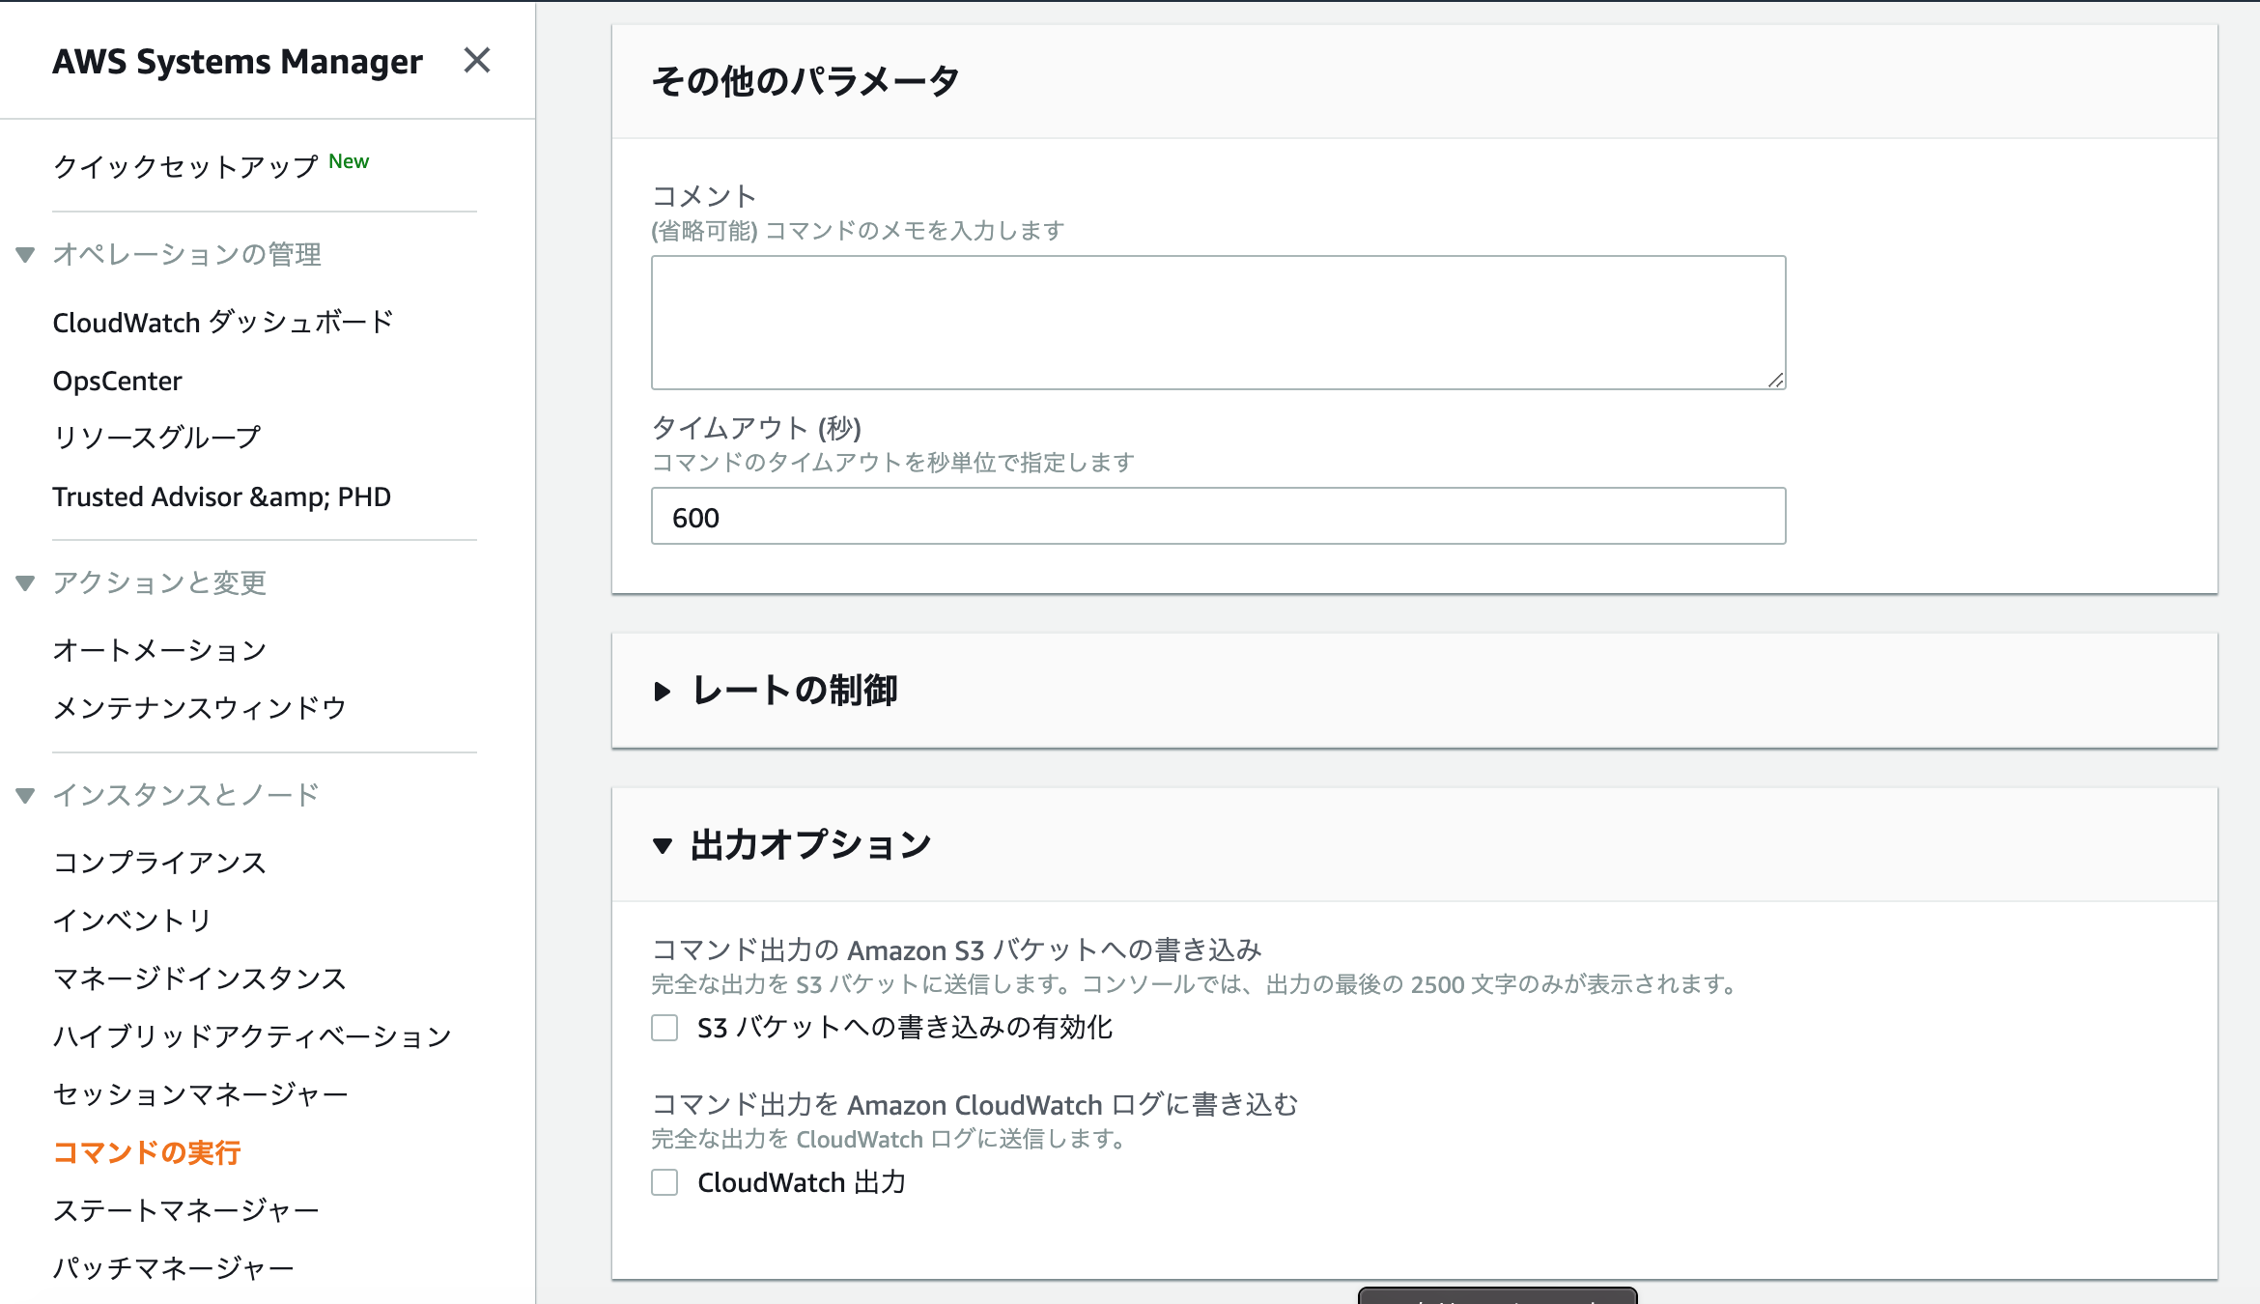Click the アクションと変更 section label

[x=160, y=582]
